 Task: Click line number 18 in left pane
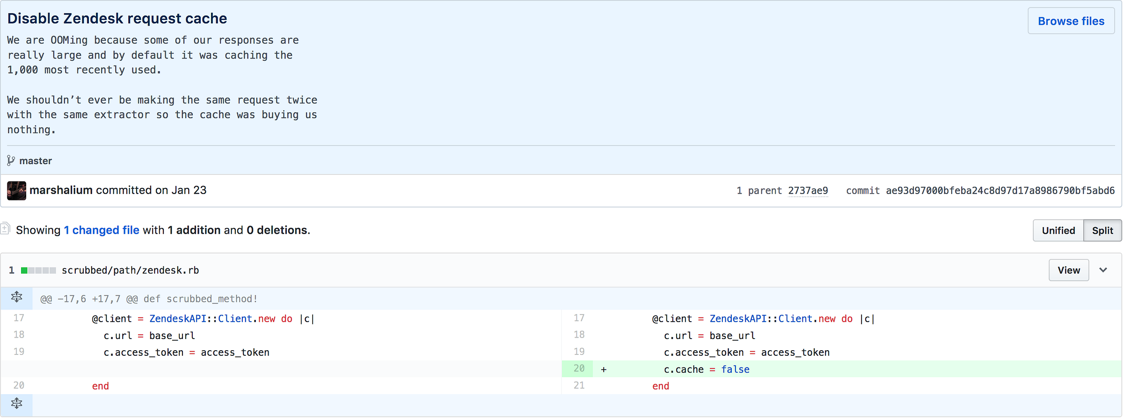(19, 335)
